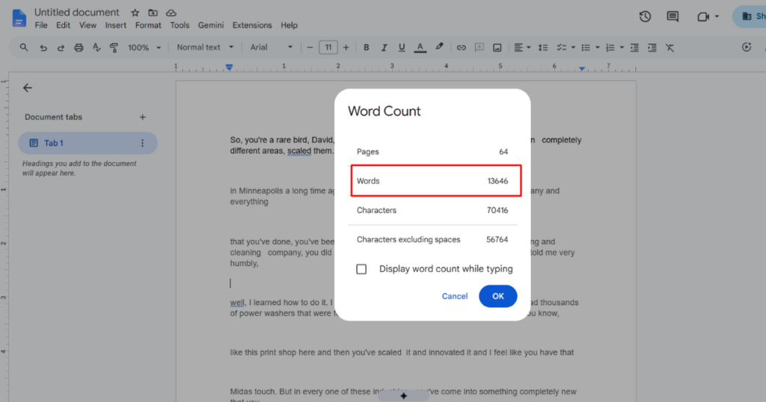Open the Insert menu
This screenshot has height=402, width=766.
[x=116, y=25]
